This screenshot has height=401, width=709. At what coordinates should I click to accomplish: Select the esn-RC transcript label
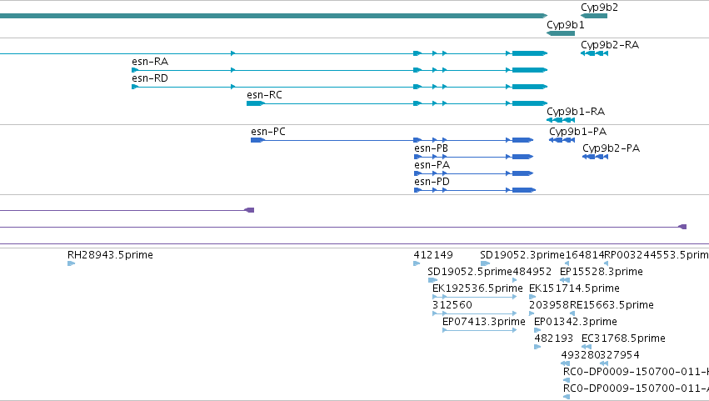point(264,95)
